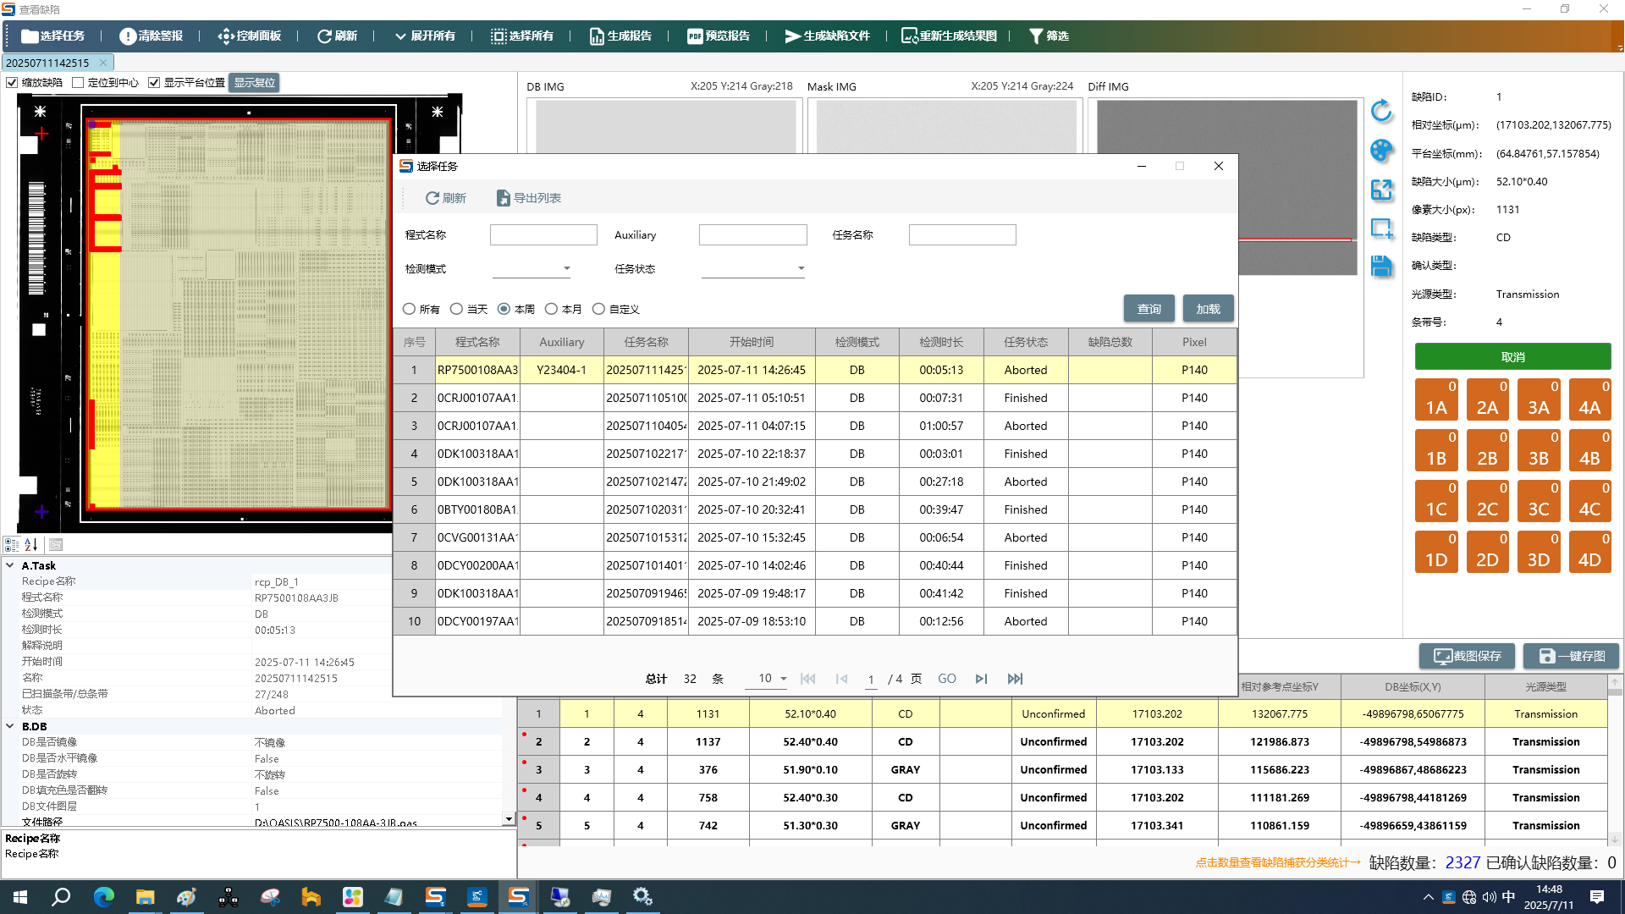This screenshot has width=1625, height=914.
Task: Click 展开所有 to expand all
Action: click(x=424, y=36)
